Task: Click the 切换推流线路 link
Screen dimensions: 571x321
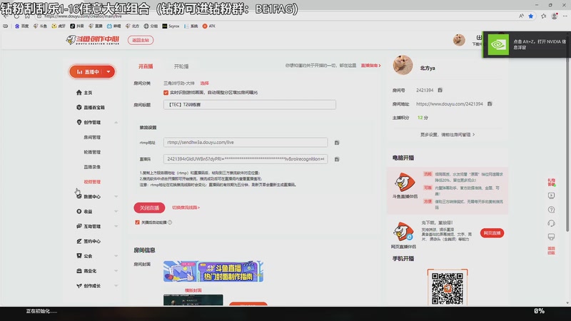Action: point(186,208)
